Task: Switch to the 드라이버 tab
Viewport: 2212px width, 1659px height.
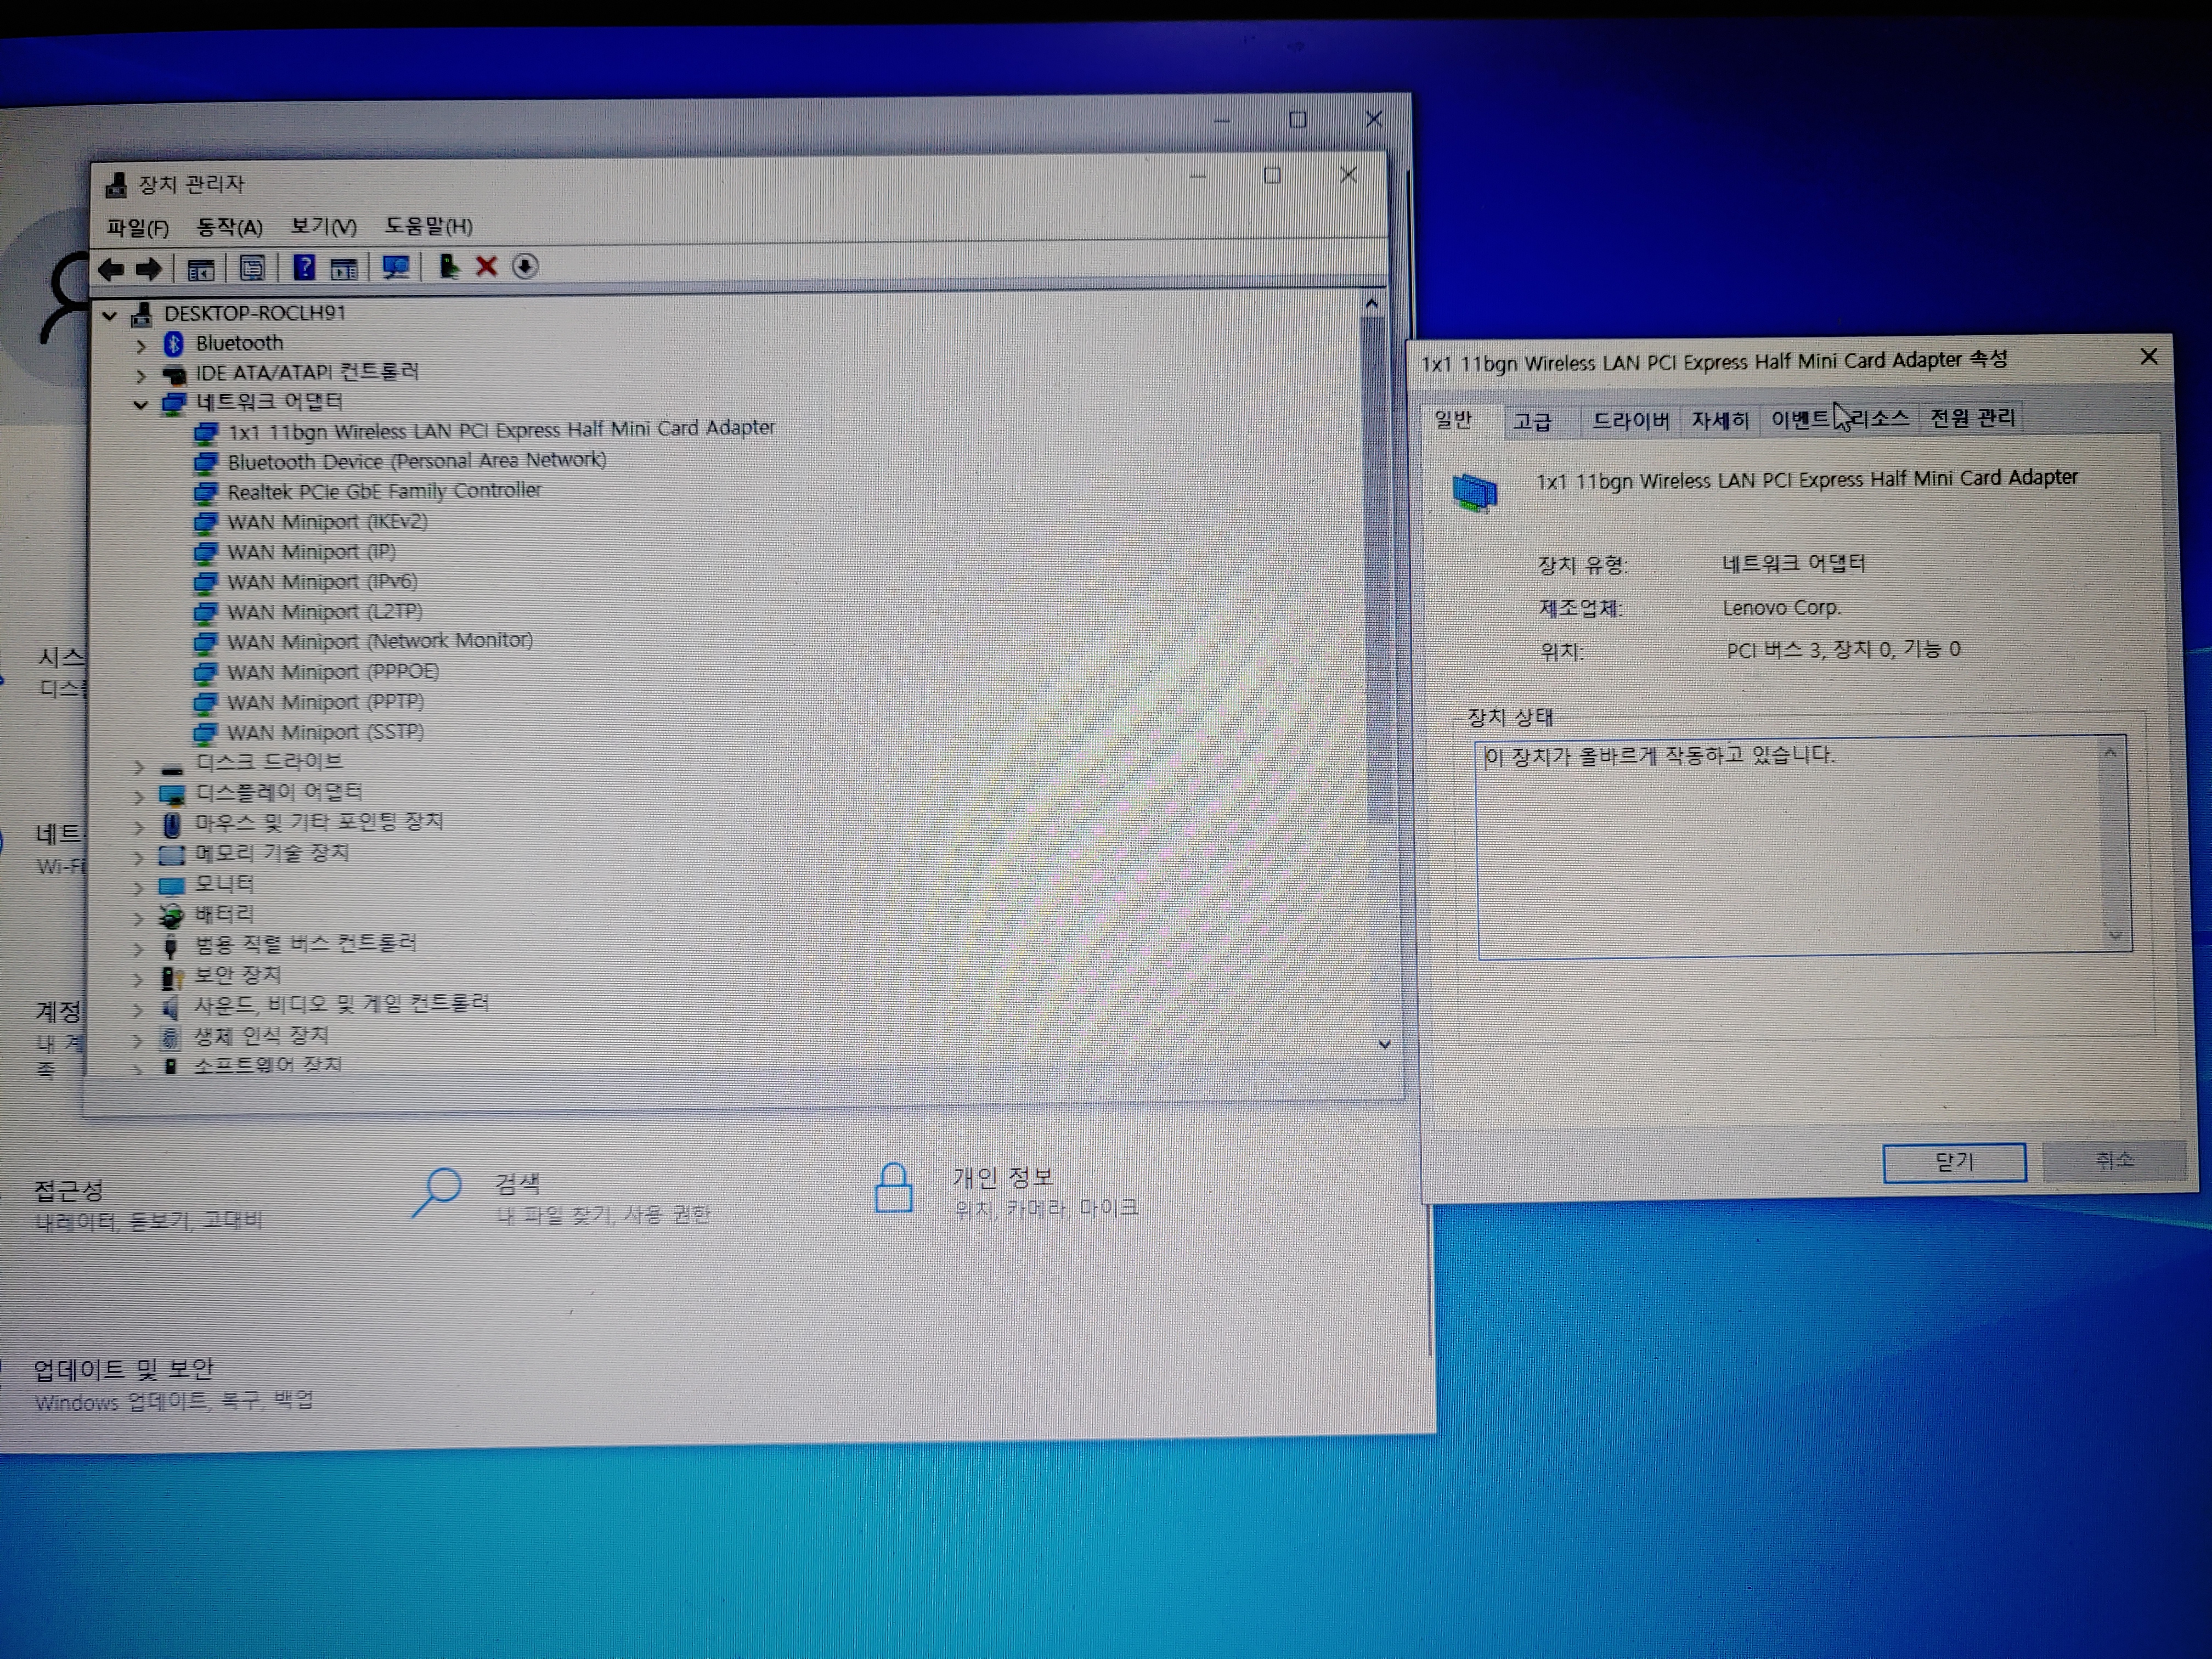Action: coord(1631,420)
